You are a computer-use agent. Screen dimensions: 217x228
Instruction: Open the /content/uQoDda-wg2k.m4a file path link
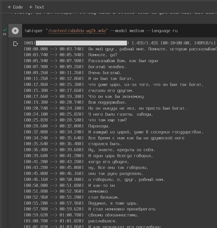[77, 31]
